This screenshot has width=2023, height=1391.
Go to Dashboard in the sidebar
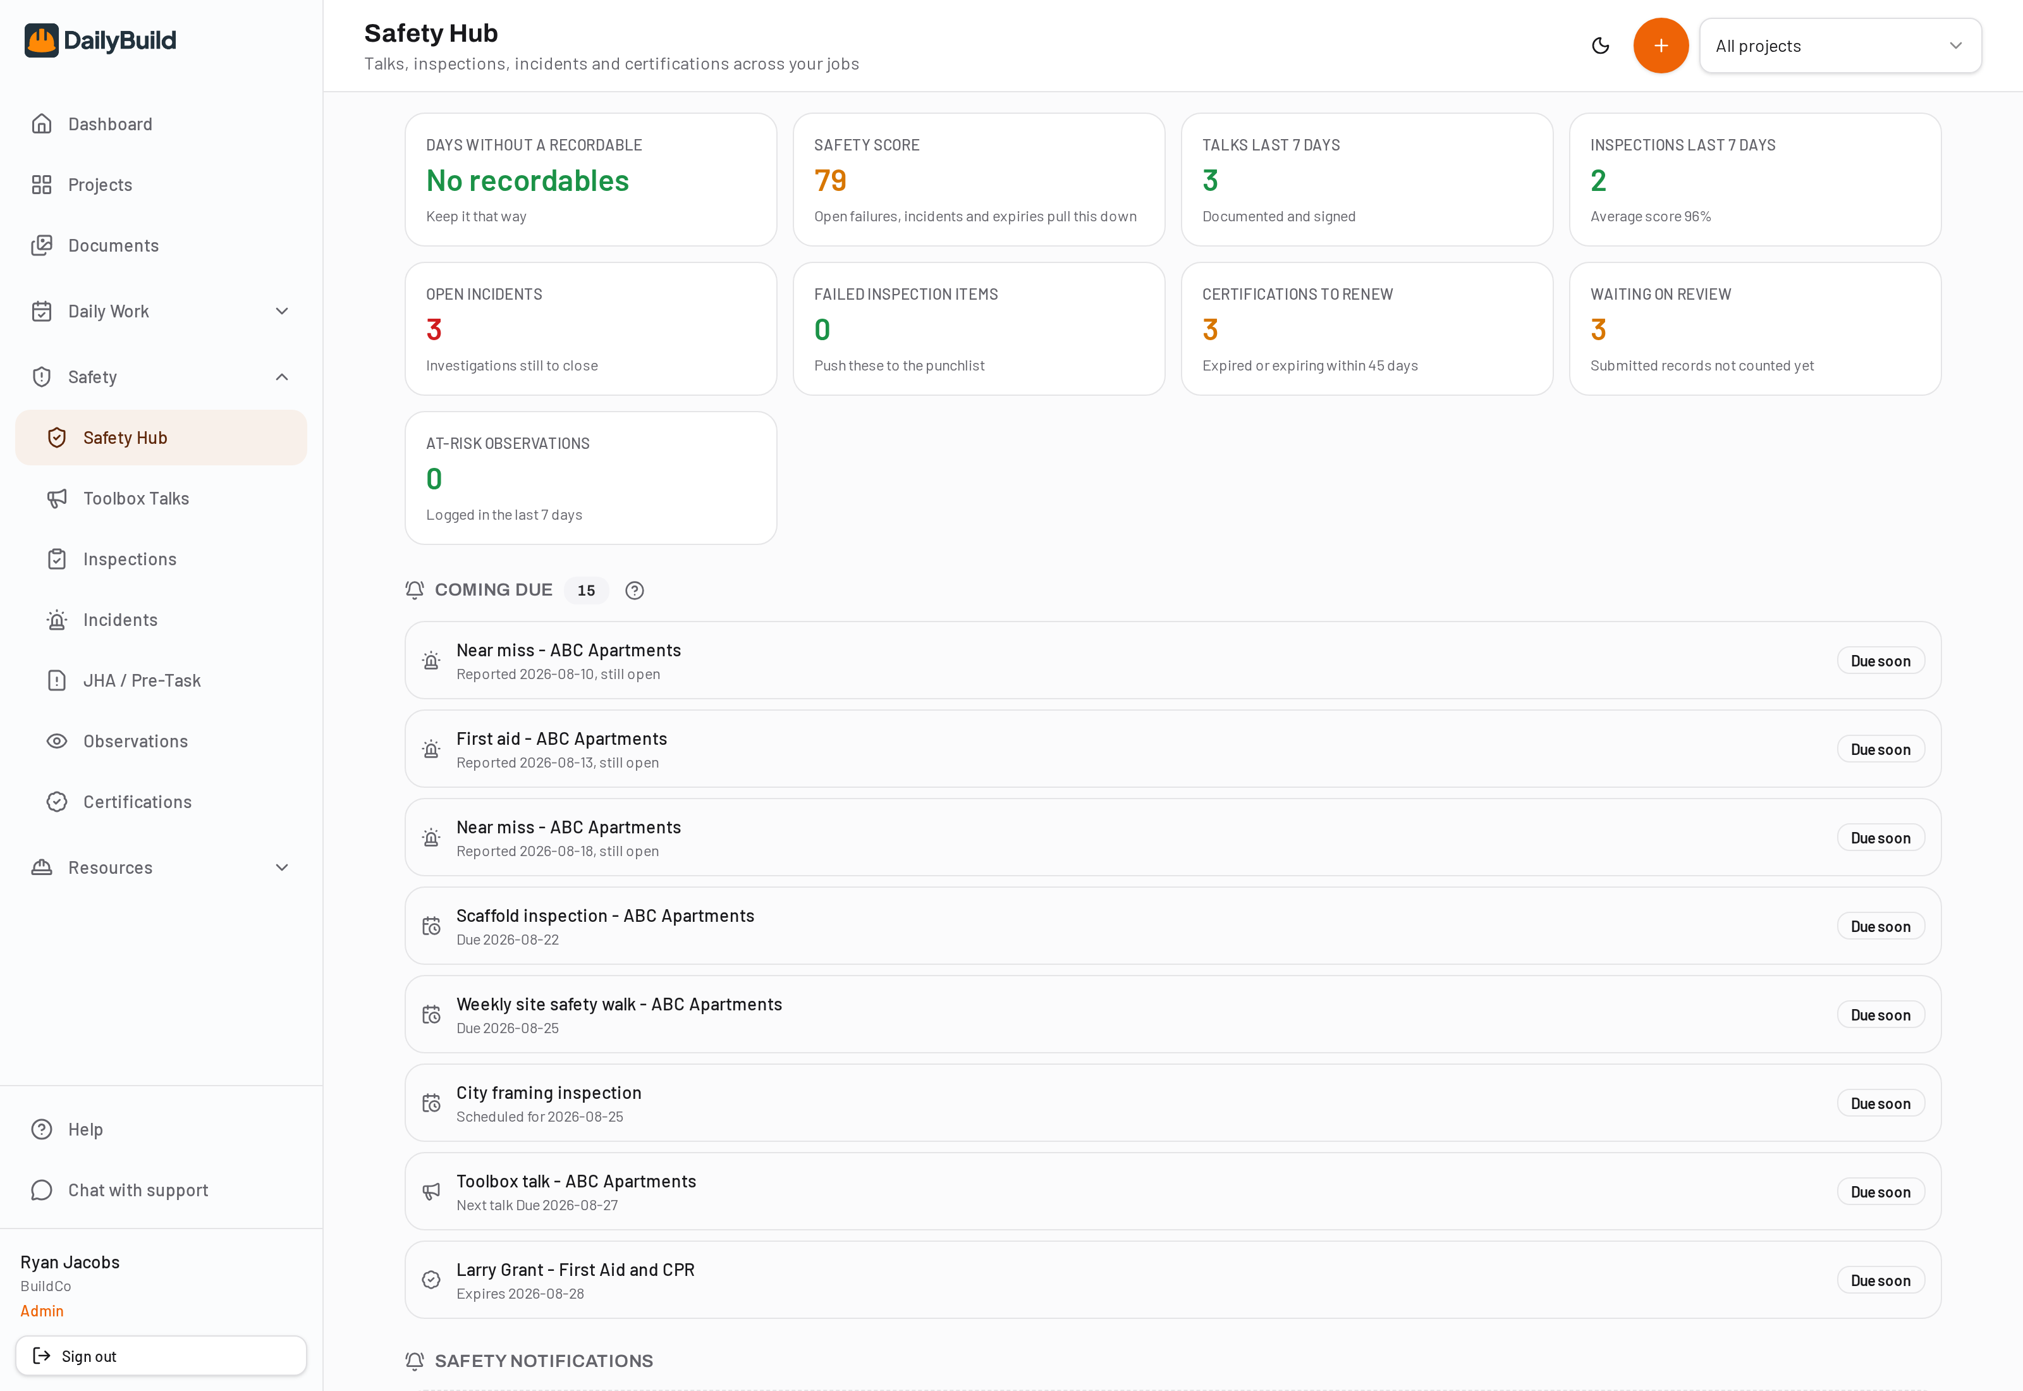click(x=161, y=124)
